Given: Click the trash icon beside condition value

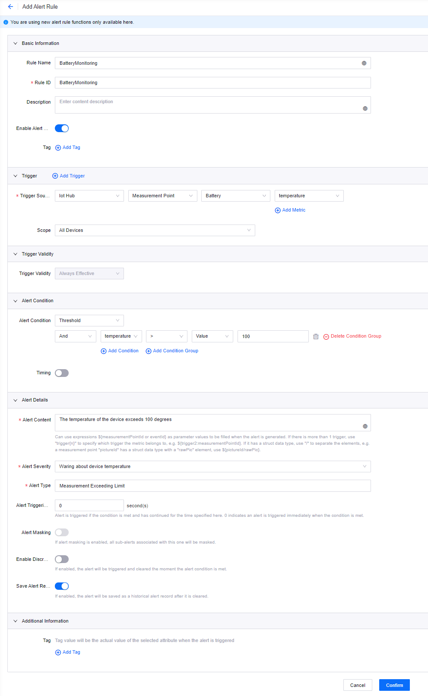Looking at the screenshot, I should pos(316,336).
